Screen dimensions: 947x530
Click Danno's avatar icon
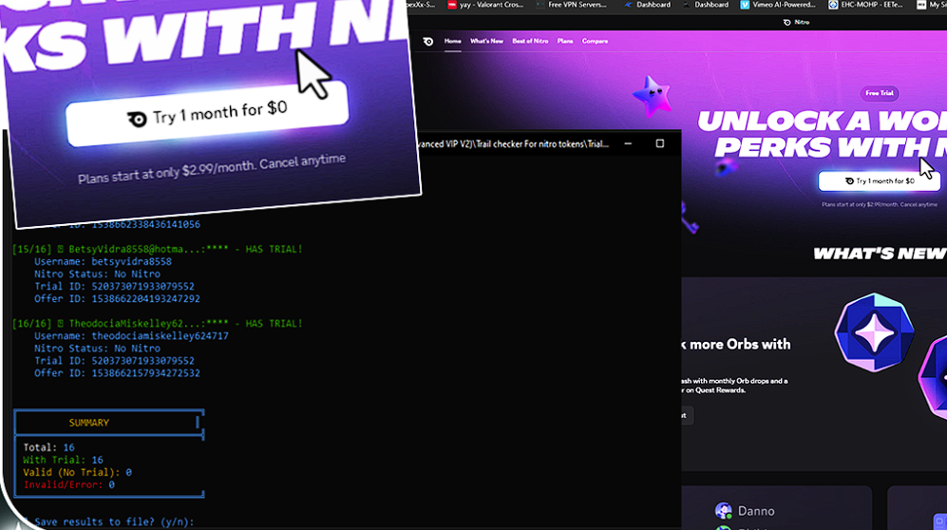coord(723,511)
